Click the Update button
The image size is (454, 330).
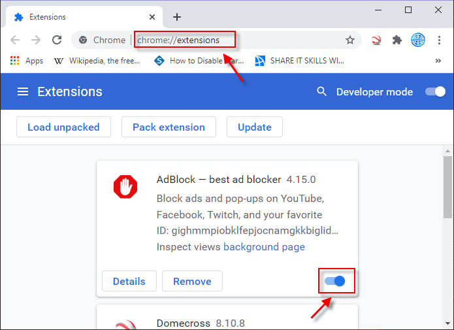[255, 127]
